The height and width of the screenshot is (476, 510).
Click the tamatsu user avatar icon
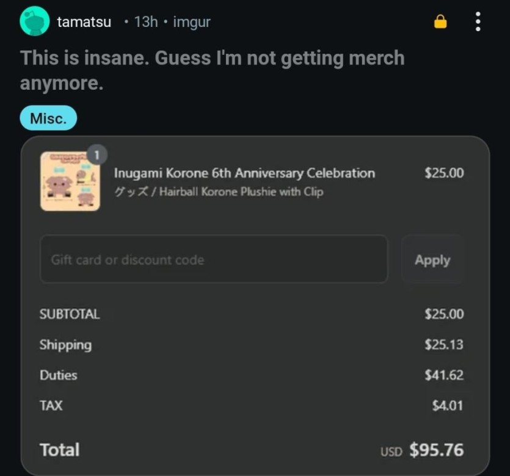34,21
